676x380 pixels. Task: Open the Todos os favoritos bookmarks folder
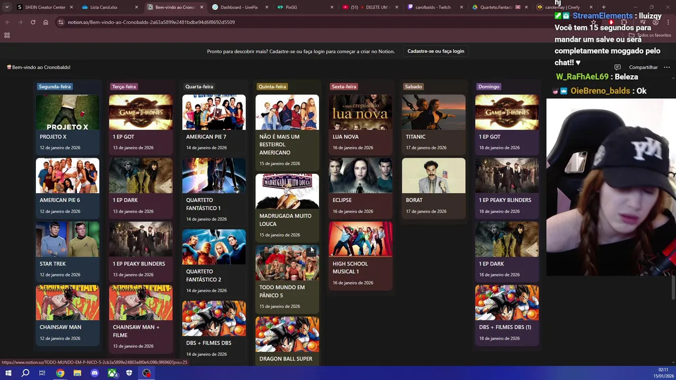[650, 35]
